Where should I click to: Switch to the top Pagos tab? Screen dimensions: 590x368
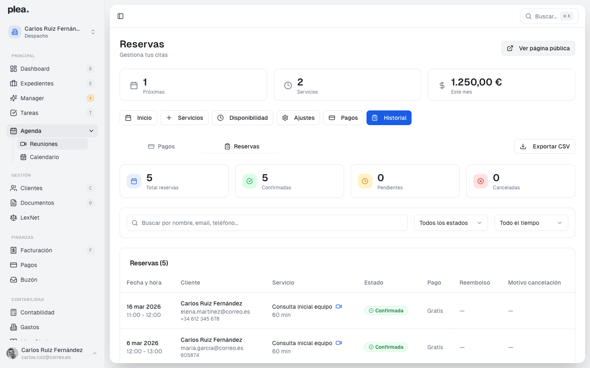click(x=343, y=118)
